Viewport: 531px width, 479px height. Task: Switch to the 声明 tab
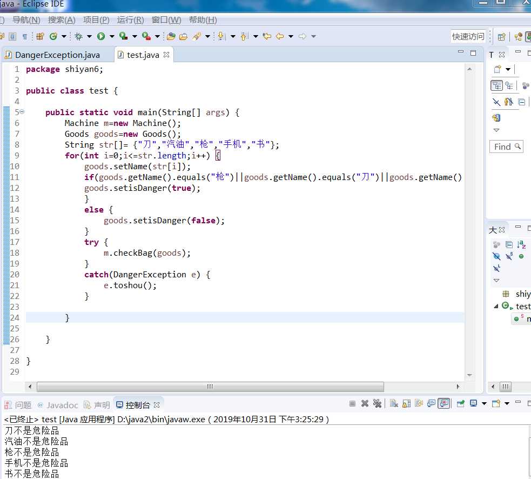(97, 405)
